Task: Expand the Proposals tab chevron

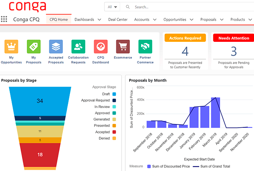Action: (x=222, y=20)
